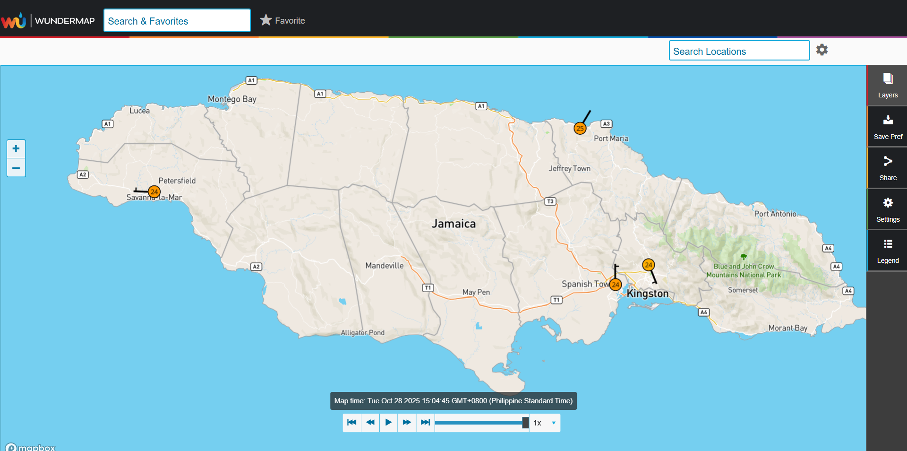Skip to the first animation frame

pyautogui.click(x=351, y=423)
